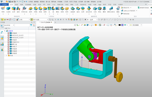
Task: Click the purple color swatch in view toolbar
Action: point(122,25)
